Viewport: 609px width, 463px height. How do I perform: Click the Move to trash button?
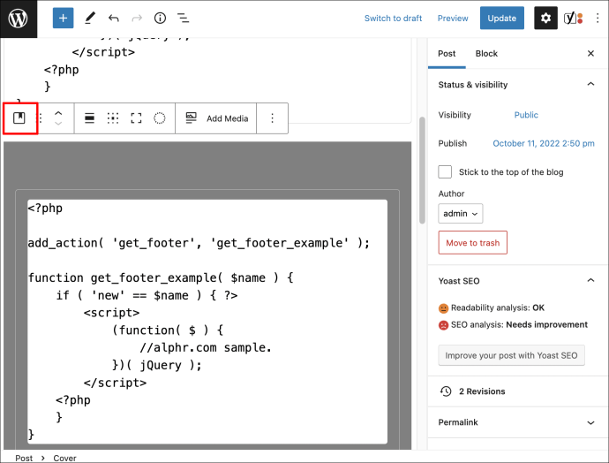473,243
